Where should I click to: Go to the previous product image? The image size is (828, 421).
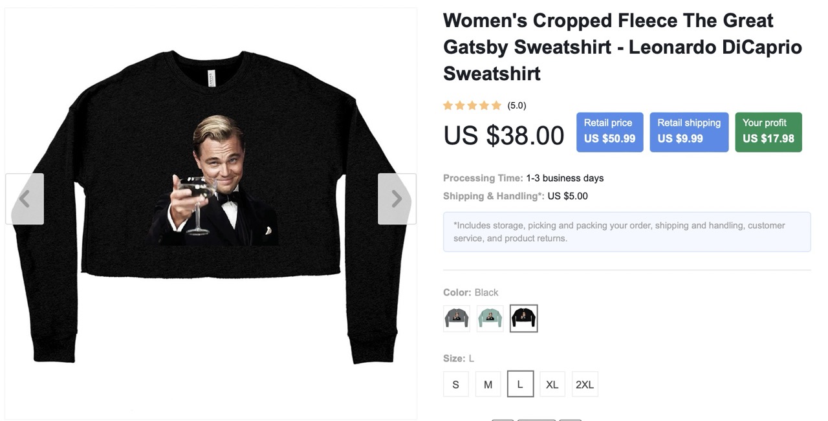point(25,199)
